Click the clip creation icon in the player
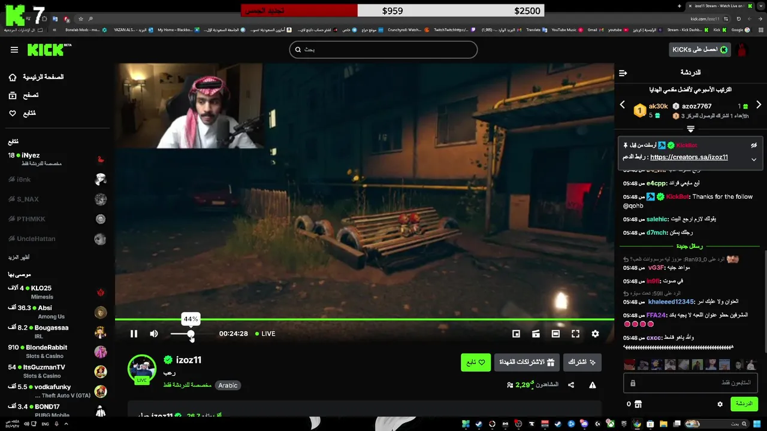Image resolution: width=767 pixels, height=431 pixels. click(x=536, y=333)
